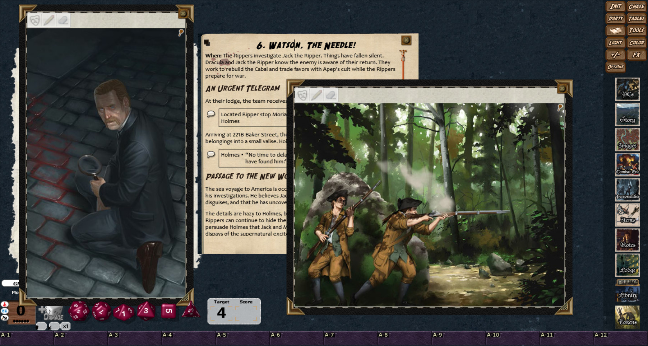Select the drawing mask icon on the forest window

pyautogui.click(x=303, y=95)
